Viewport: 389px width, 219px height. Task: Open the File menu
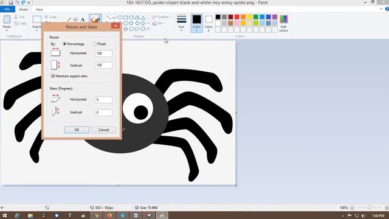tap(7, 9)
